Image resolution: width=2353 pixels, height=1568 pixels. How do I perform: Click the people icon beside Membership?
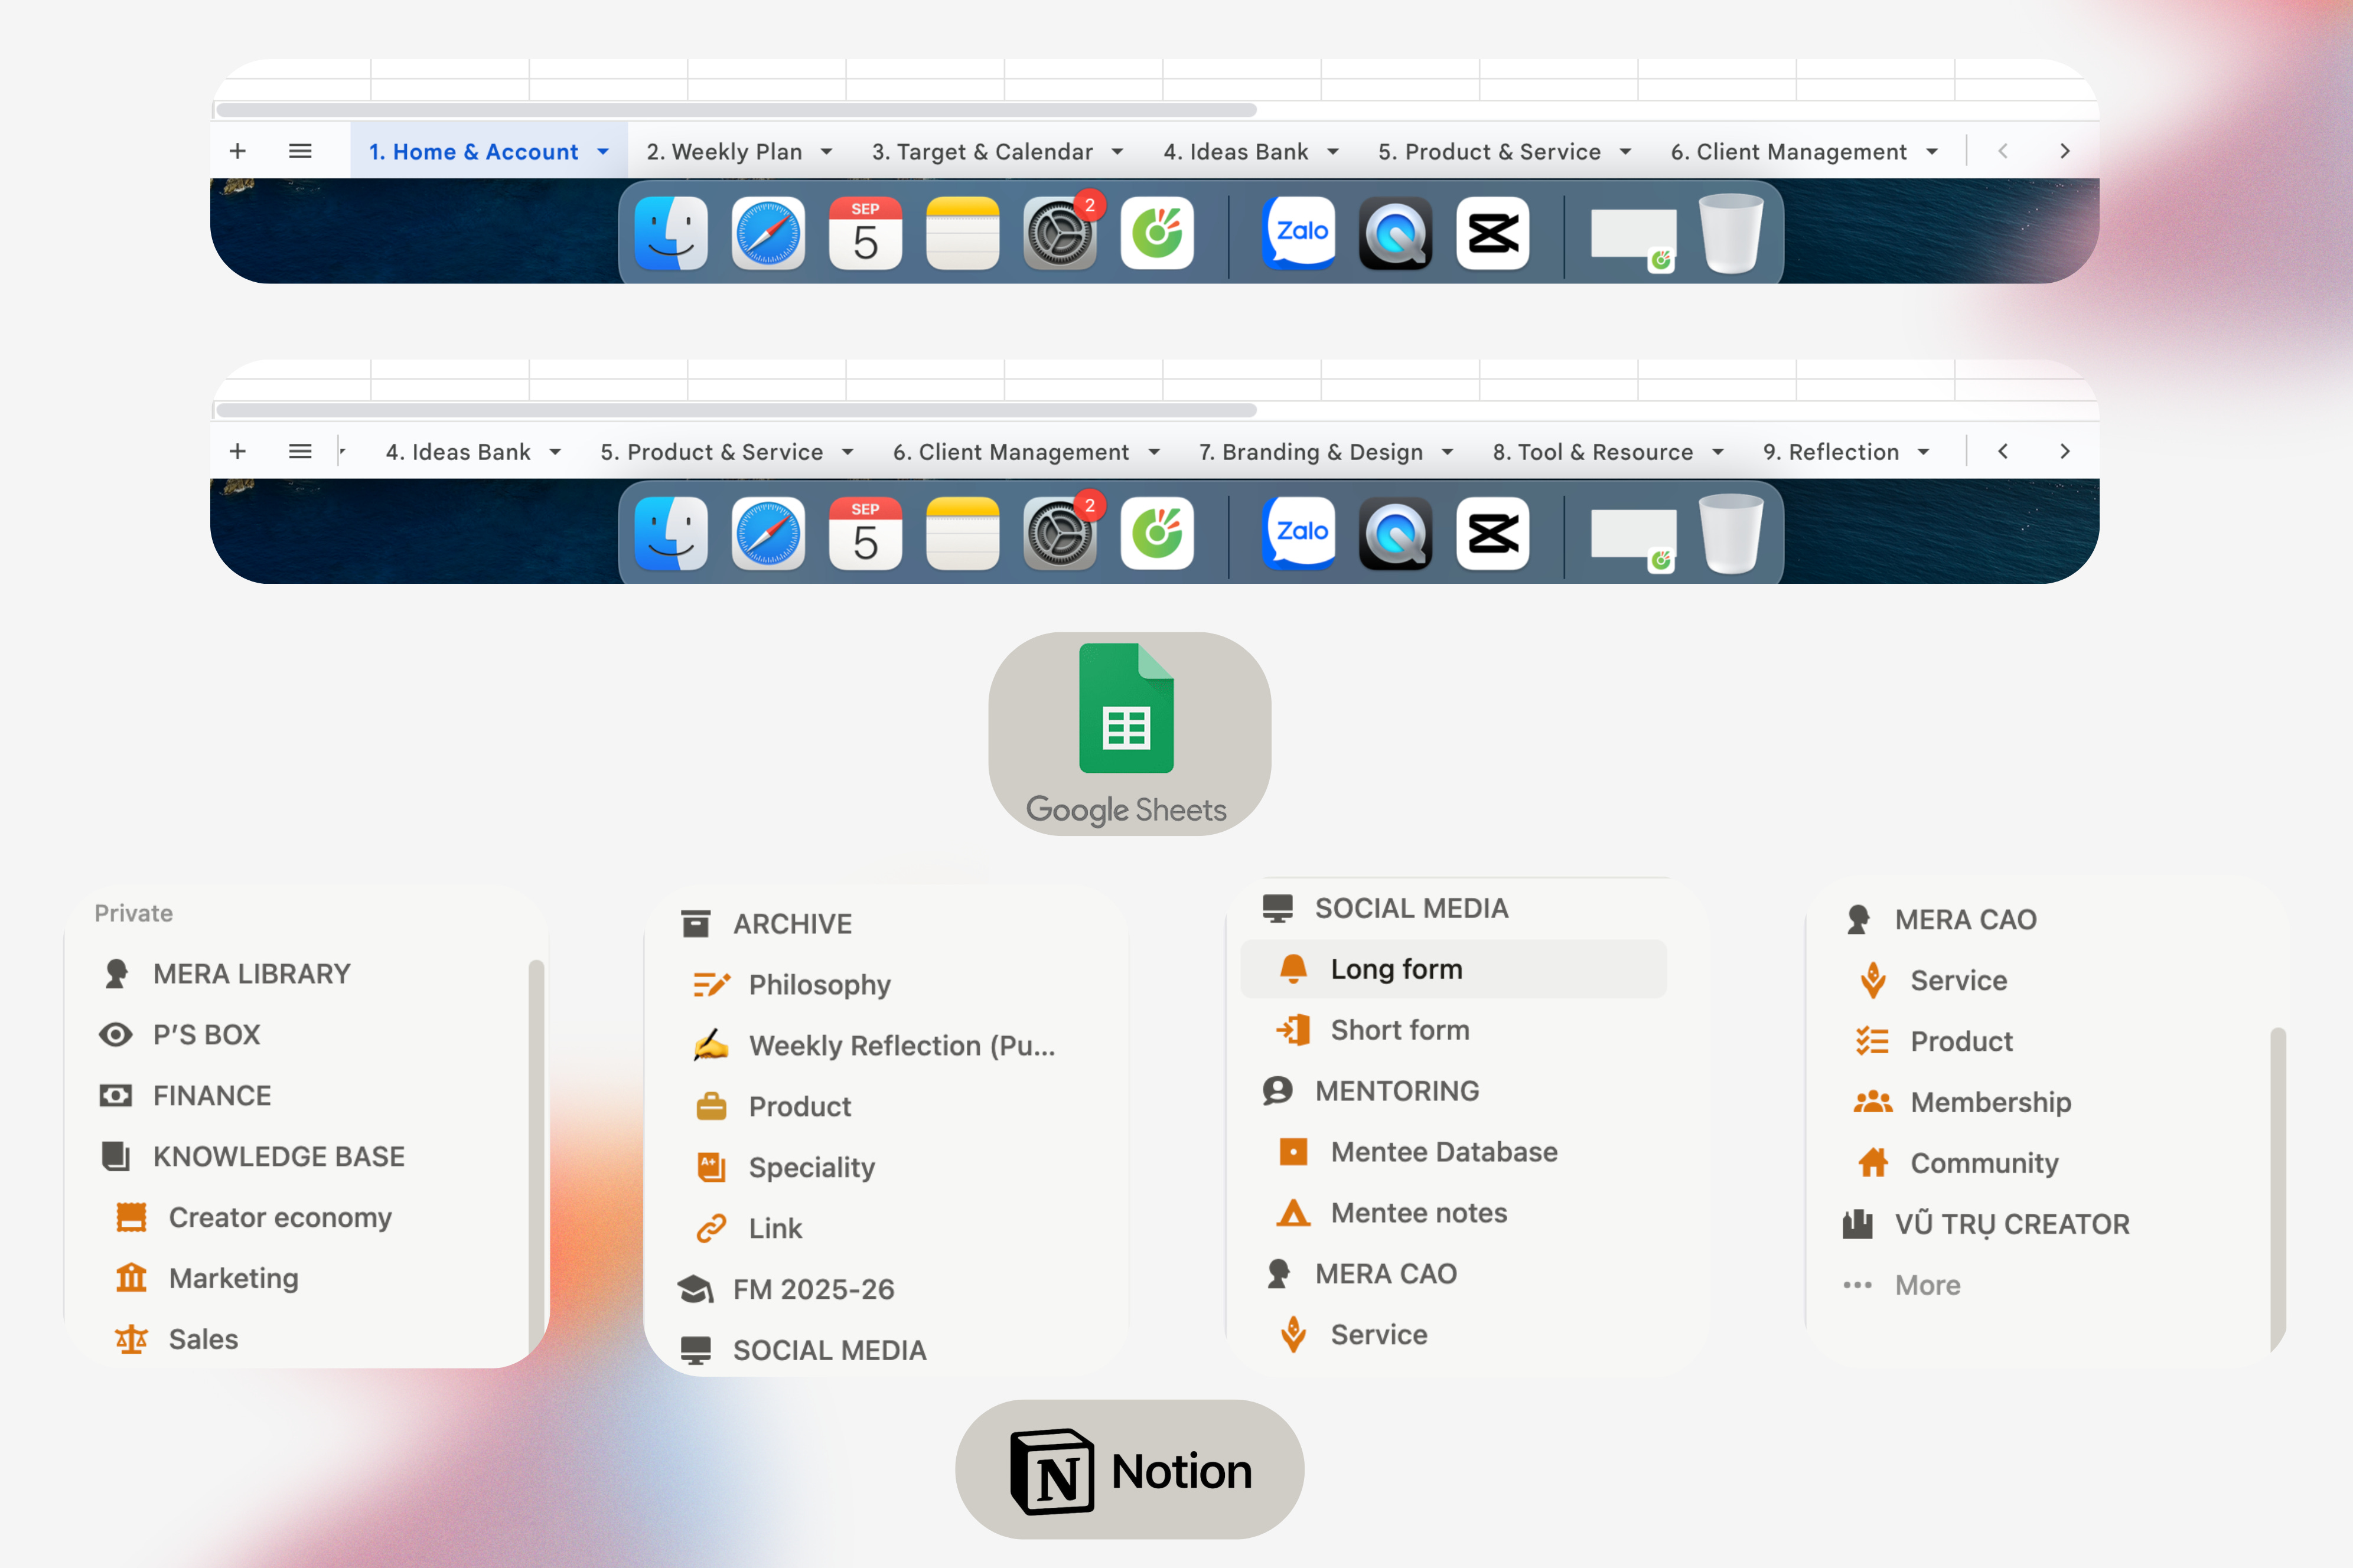click(x=1873, y=1102)
